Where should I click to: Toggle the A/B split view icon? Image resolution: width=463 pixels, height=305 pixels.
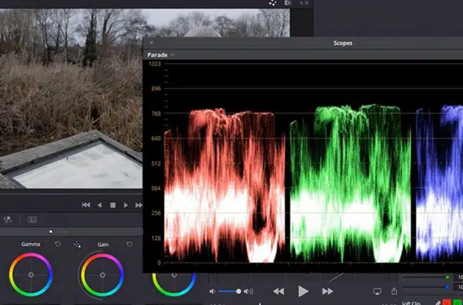pyautogui.click(x=304, y=3)
